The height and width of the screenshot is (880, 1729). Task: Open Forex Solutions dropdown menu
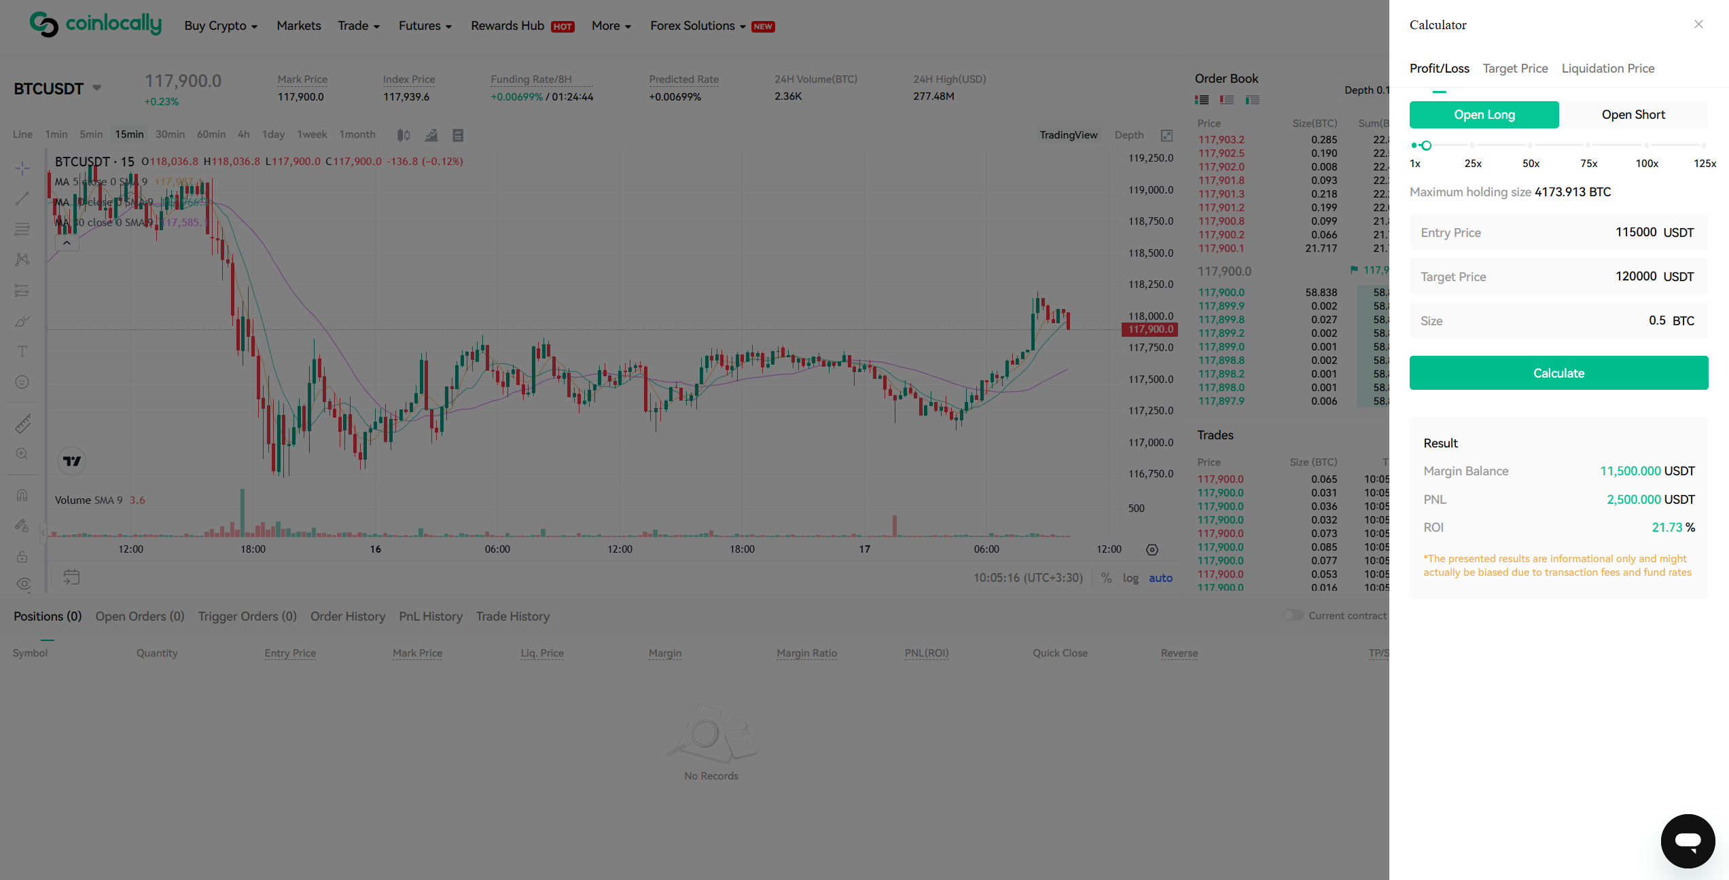click(698, 26)
